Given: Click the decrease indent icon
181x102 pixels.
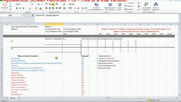Looking at the screenshot, I should coord(57,8).
